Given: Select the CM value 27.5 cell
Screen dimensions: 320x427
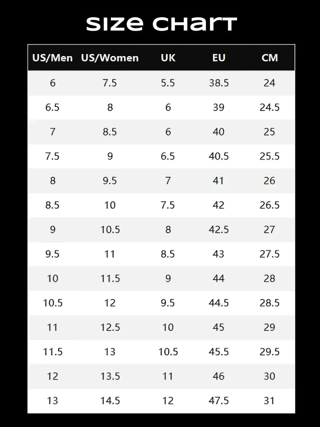Looking at the screenshot, I should coord(269,254).
